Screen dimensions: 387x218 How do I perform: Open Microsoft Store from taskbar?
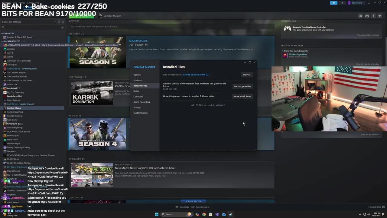(x=210, y=214)
